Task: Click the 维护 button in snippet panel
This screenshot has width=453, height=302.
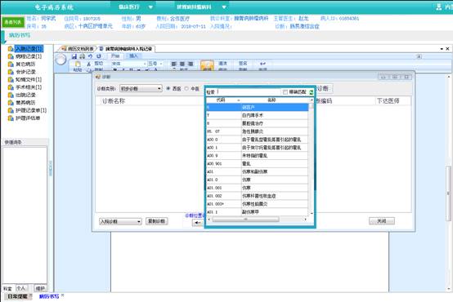Action: tap(40, 288)
